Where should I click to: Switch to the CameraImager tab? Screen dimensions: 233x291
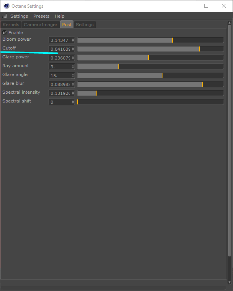[41, 25]
